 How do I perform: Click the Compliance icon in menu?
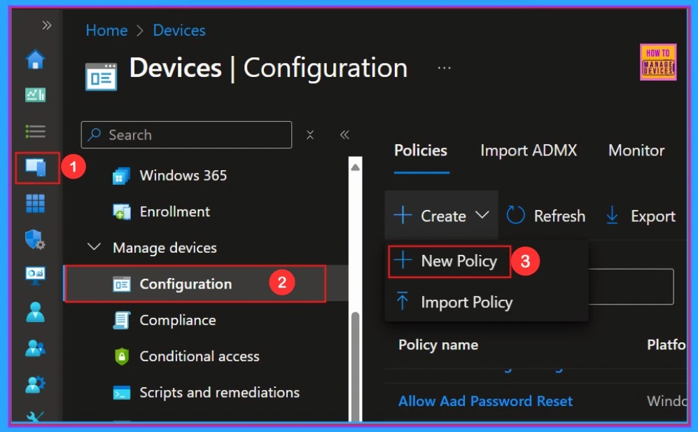click(x=122, y=320)
